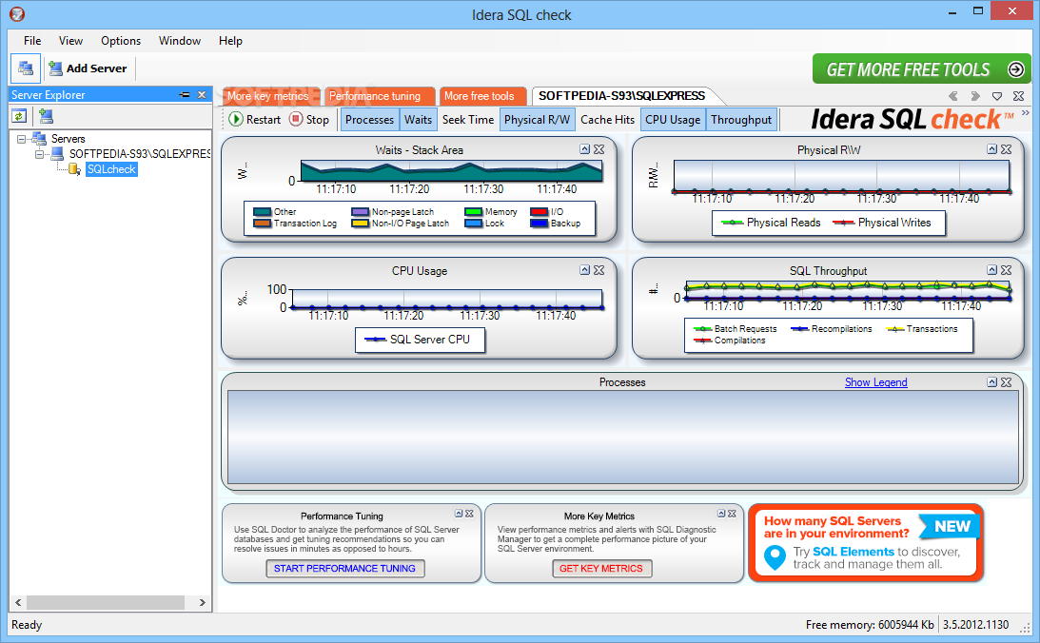
Task: Close the active document tab
Action: pos(1019,96)
